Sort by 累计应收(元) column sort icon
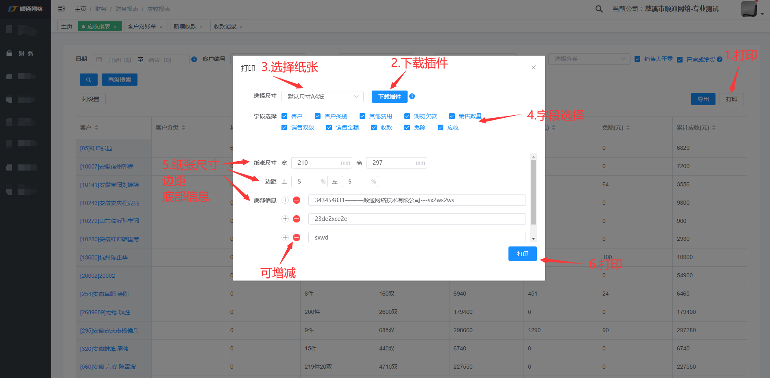This screenshot has height=378, width=770. (714, 127)
